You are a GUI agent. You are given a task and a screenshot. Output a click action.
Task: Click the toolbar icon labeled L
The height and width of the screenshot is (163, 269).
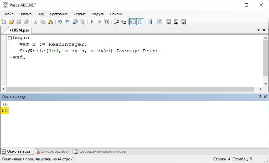176,22
